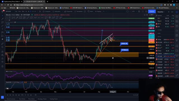Select the TOTAL row in watchlist
This screenshot has height=101, width=179.
[165, 40]
